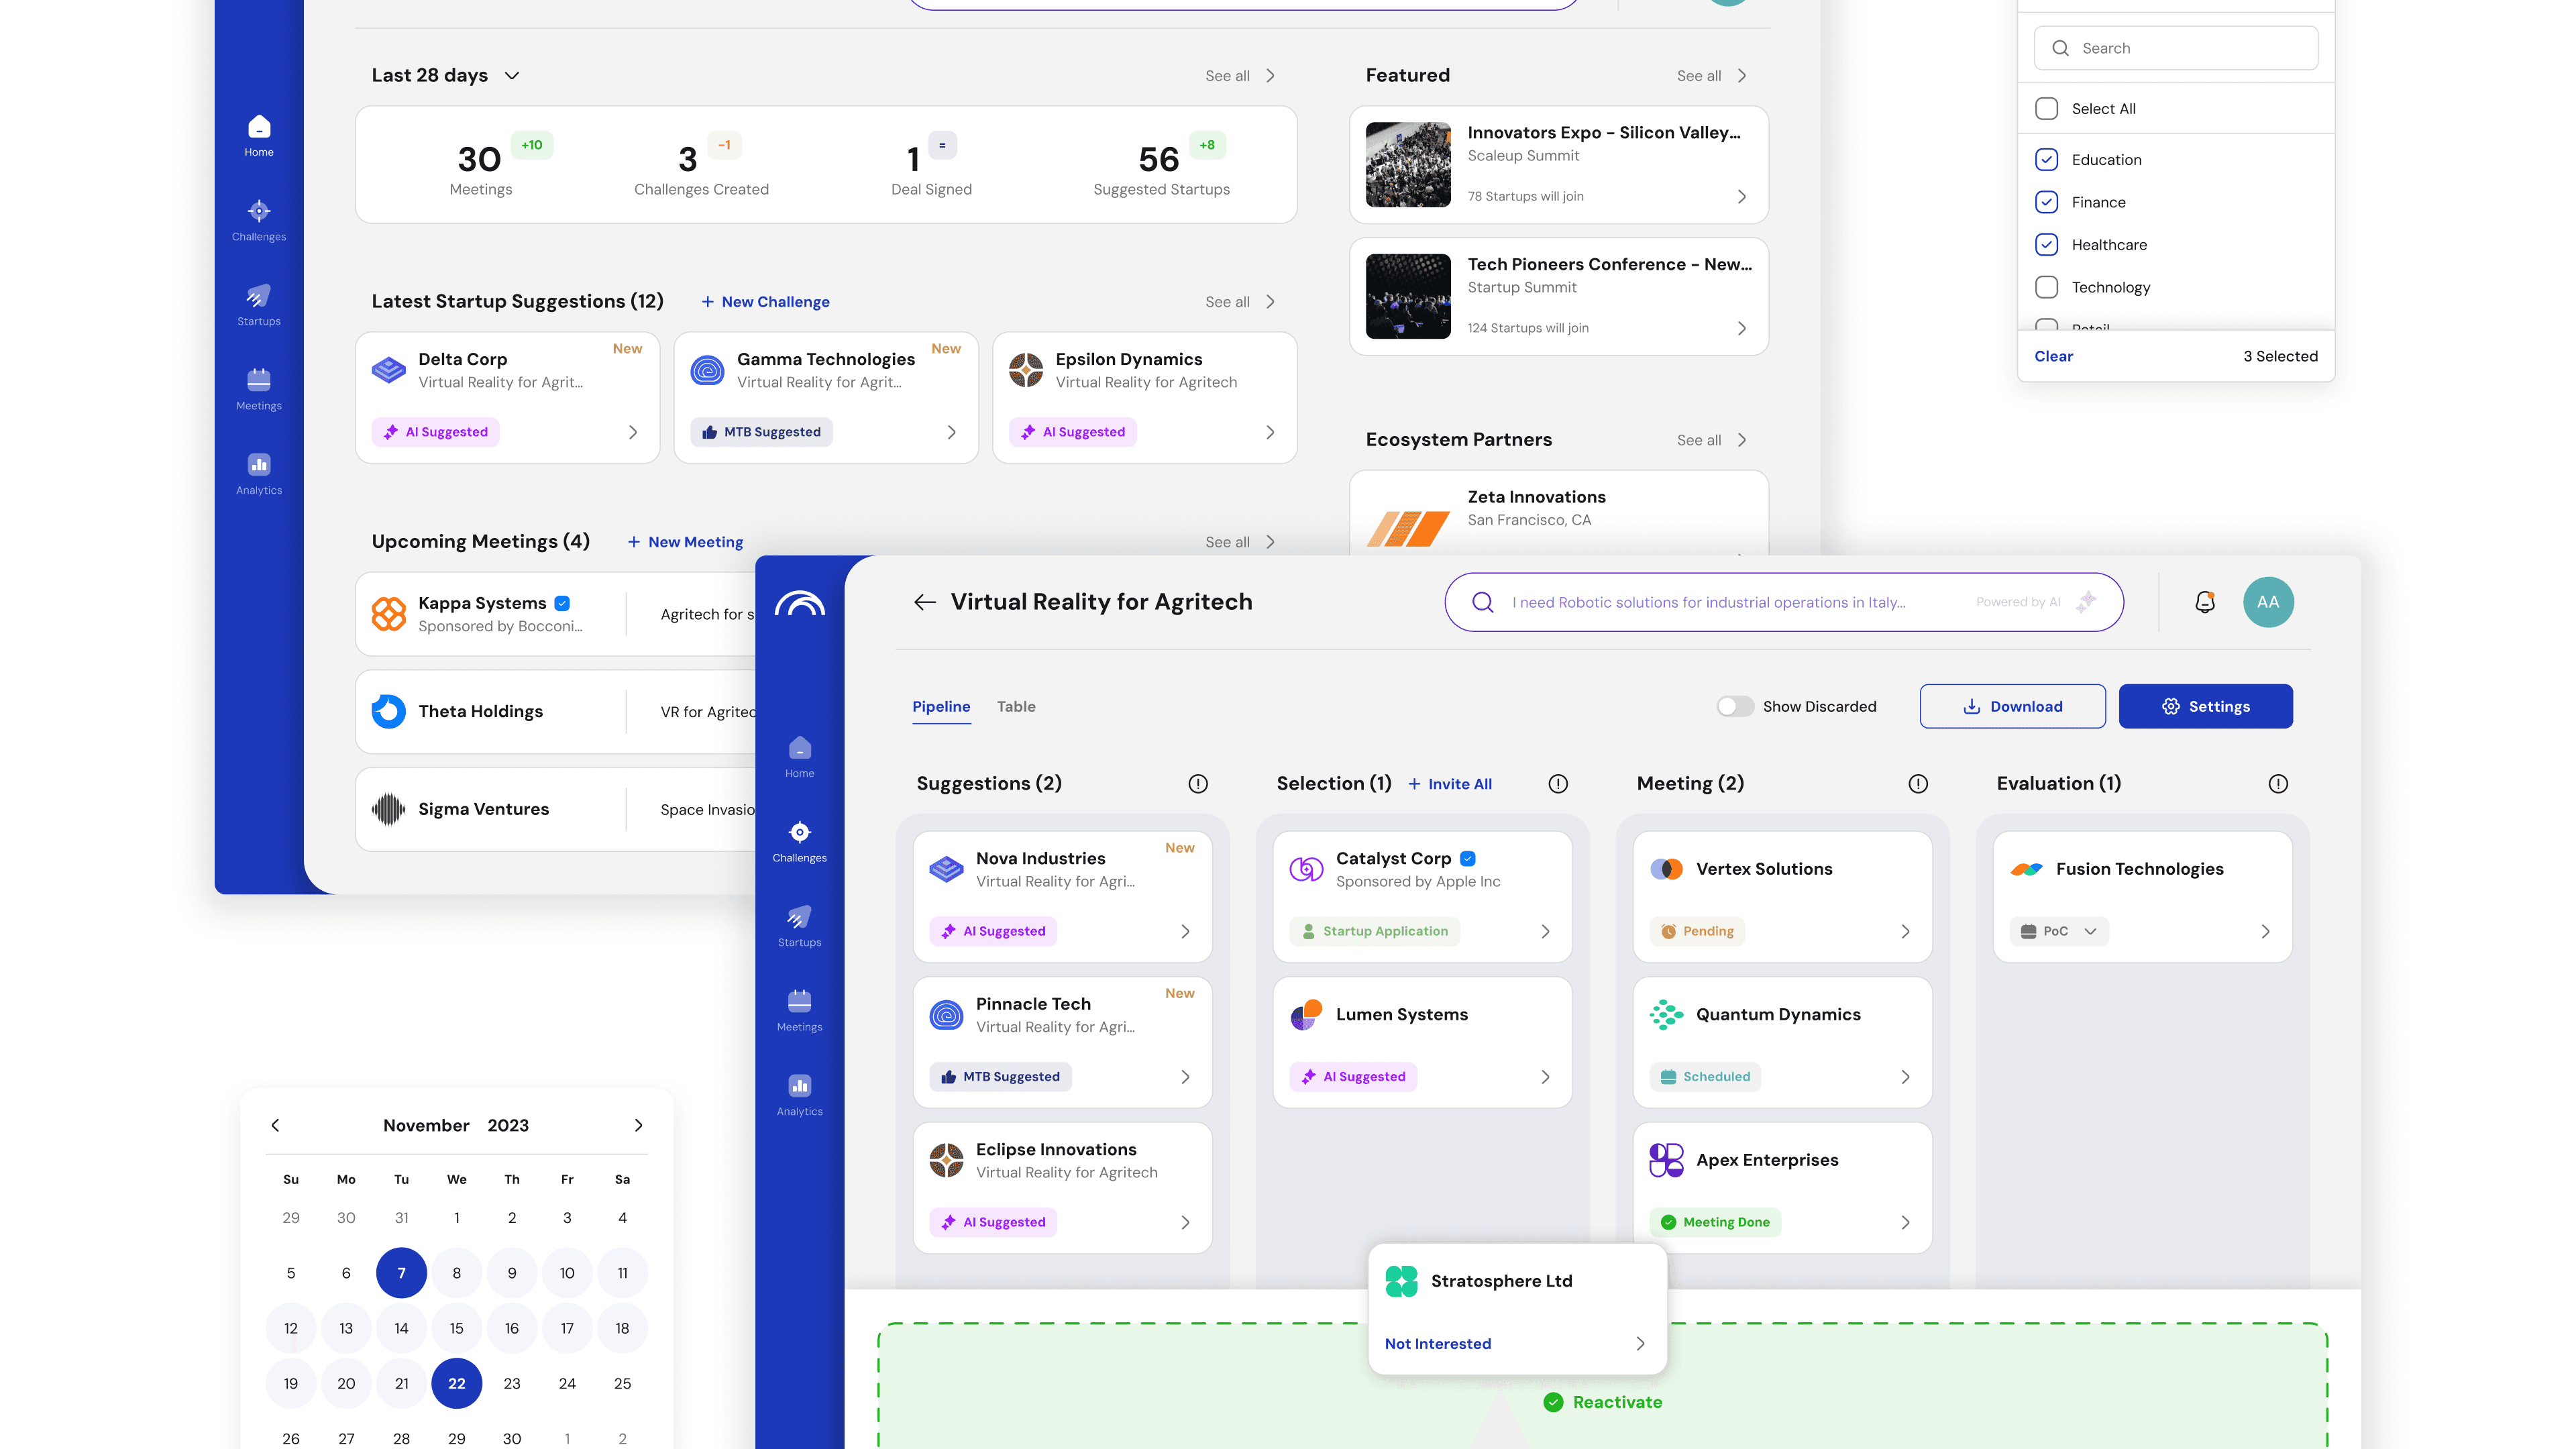The height and width of the screenshot is (1449, 2576).
Task: Toggle the Show Discarded switch
Action: [1735, 706]
